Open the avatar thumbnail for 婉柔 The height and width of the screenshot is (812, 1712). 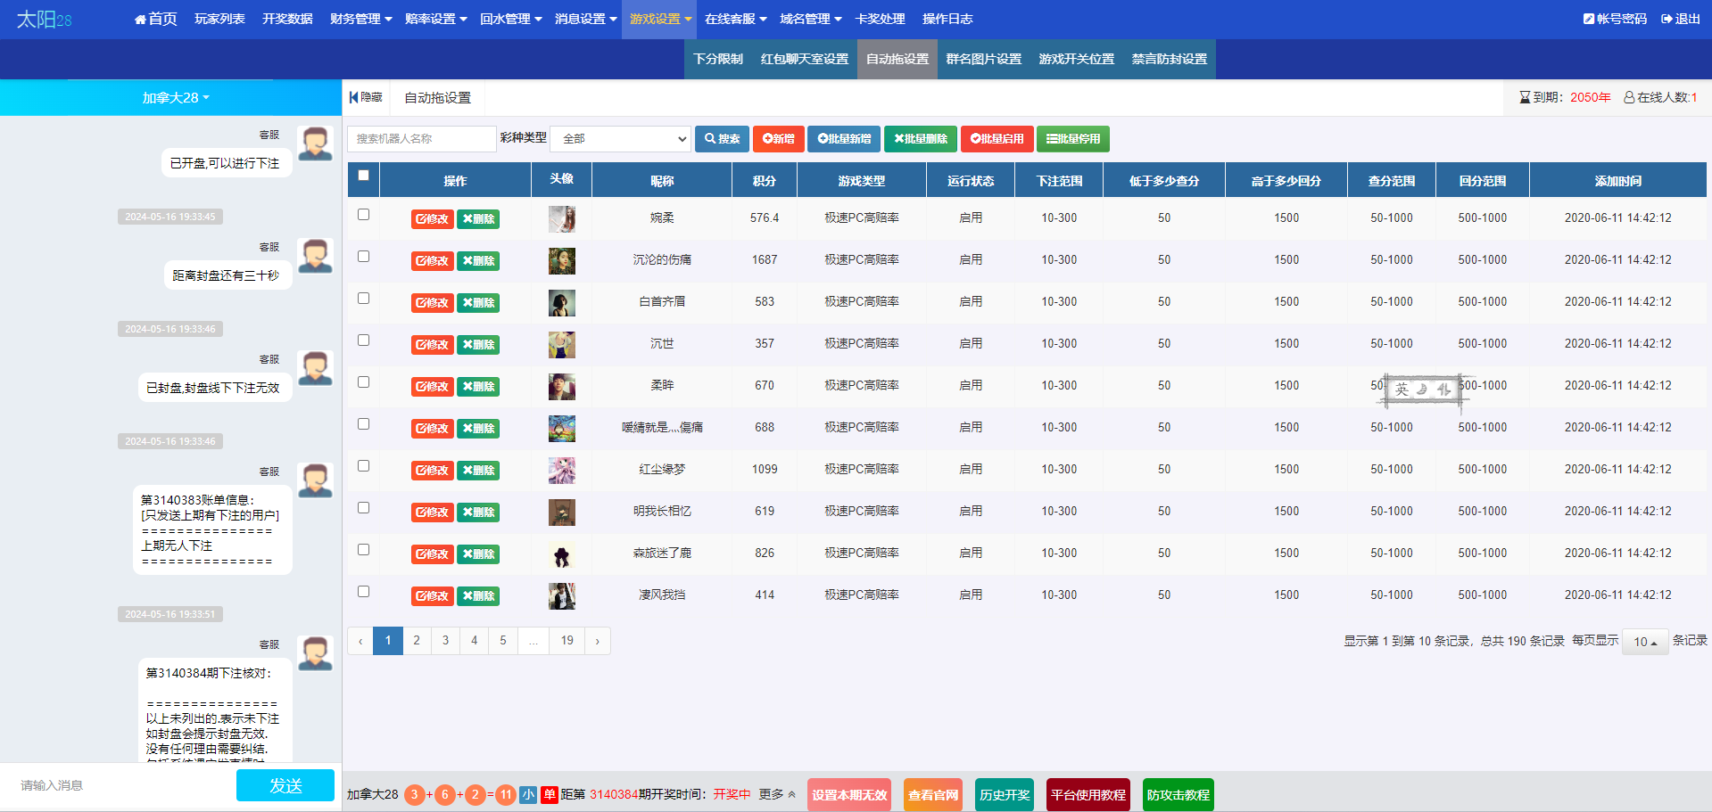coord(562,218)
